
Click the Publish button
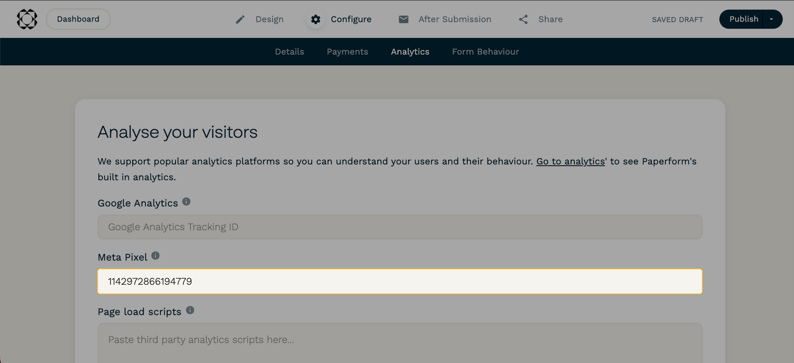[743, 19]
